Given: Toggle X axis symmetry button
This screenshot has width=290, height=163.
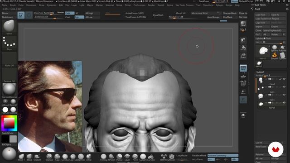Looking at the screenshot, I should click(211, 159).
